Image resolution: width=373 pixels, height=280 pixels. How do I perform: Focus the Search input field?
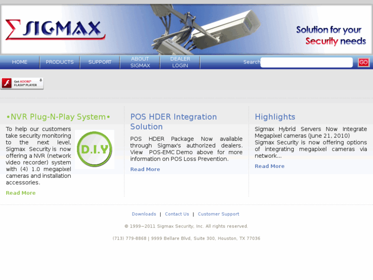(x=307, y=63)
